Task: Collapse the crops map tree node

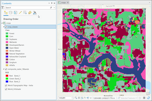Action: [x=2, y=23]
